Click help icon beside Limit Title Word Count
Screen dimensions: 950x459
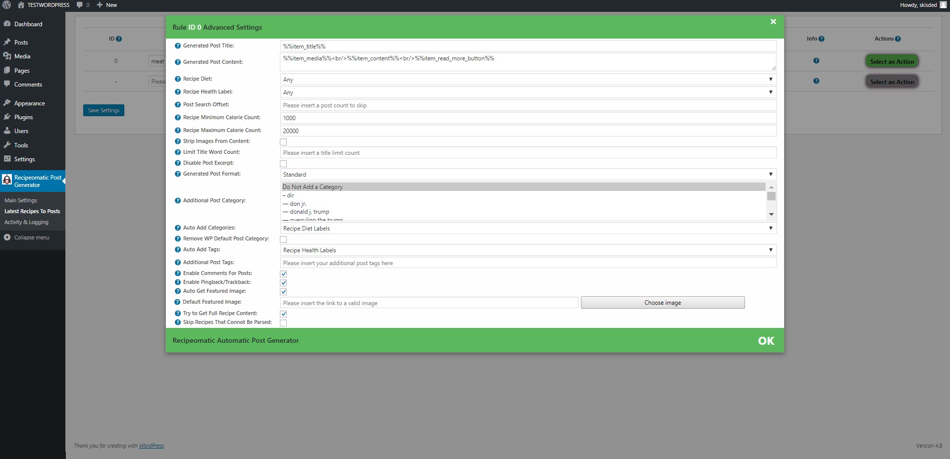click(178, 152)
